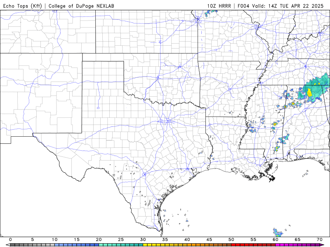Image resolution: width=330 pixels, height=247 pixels.
Task: Click the 'F004 Valid: 14Z TUE APR 22 2025' text
Action: coord(280,6)
